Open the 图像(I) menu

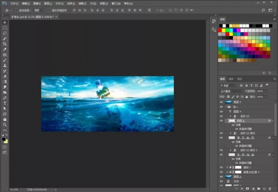click(x=37, y=4)
